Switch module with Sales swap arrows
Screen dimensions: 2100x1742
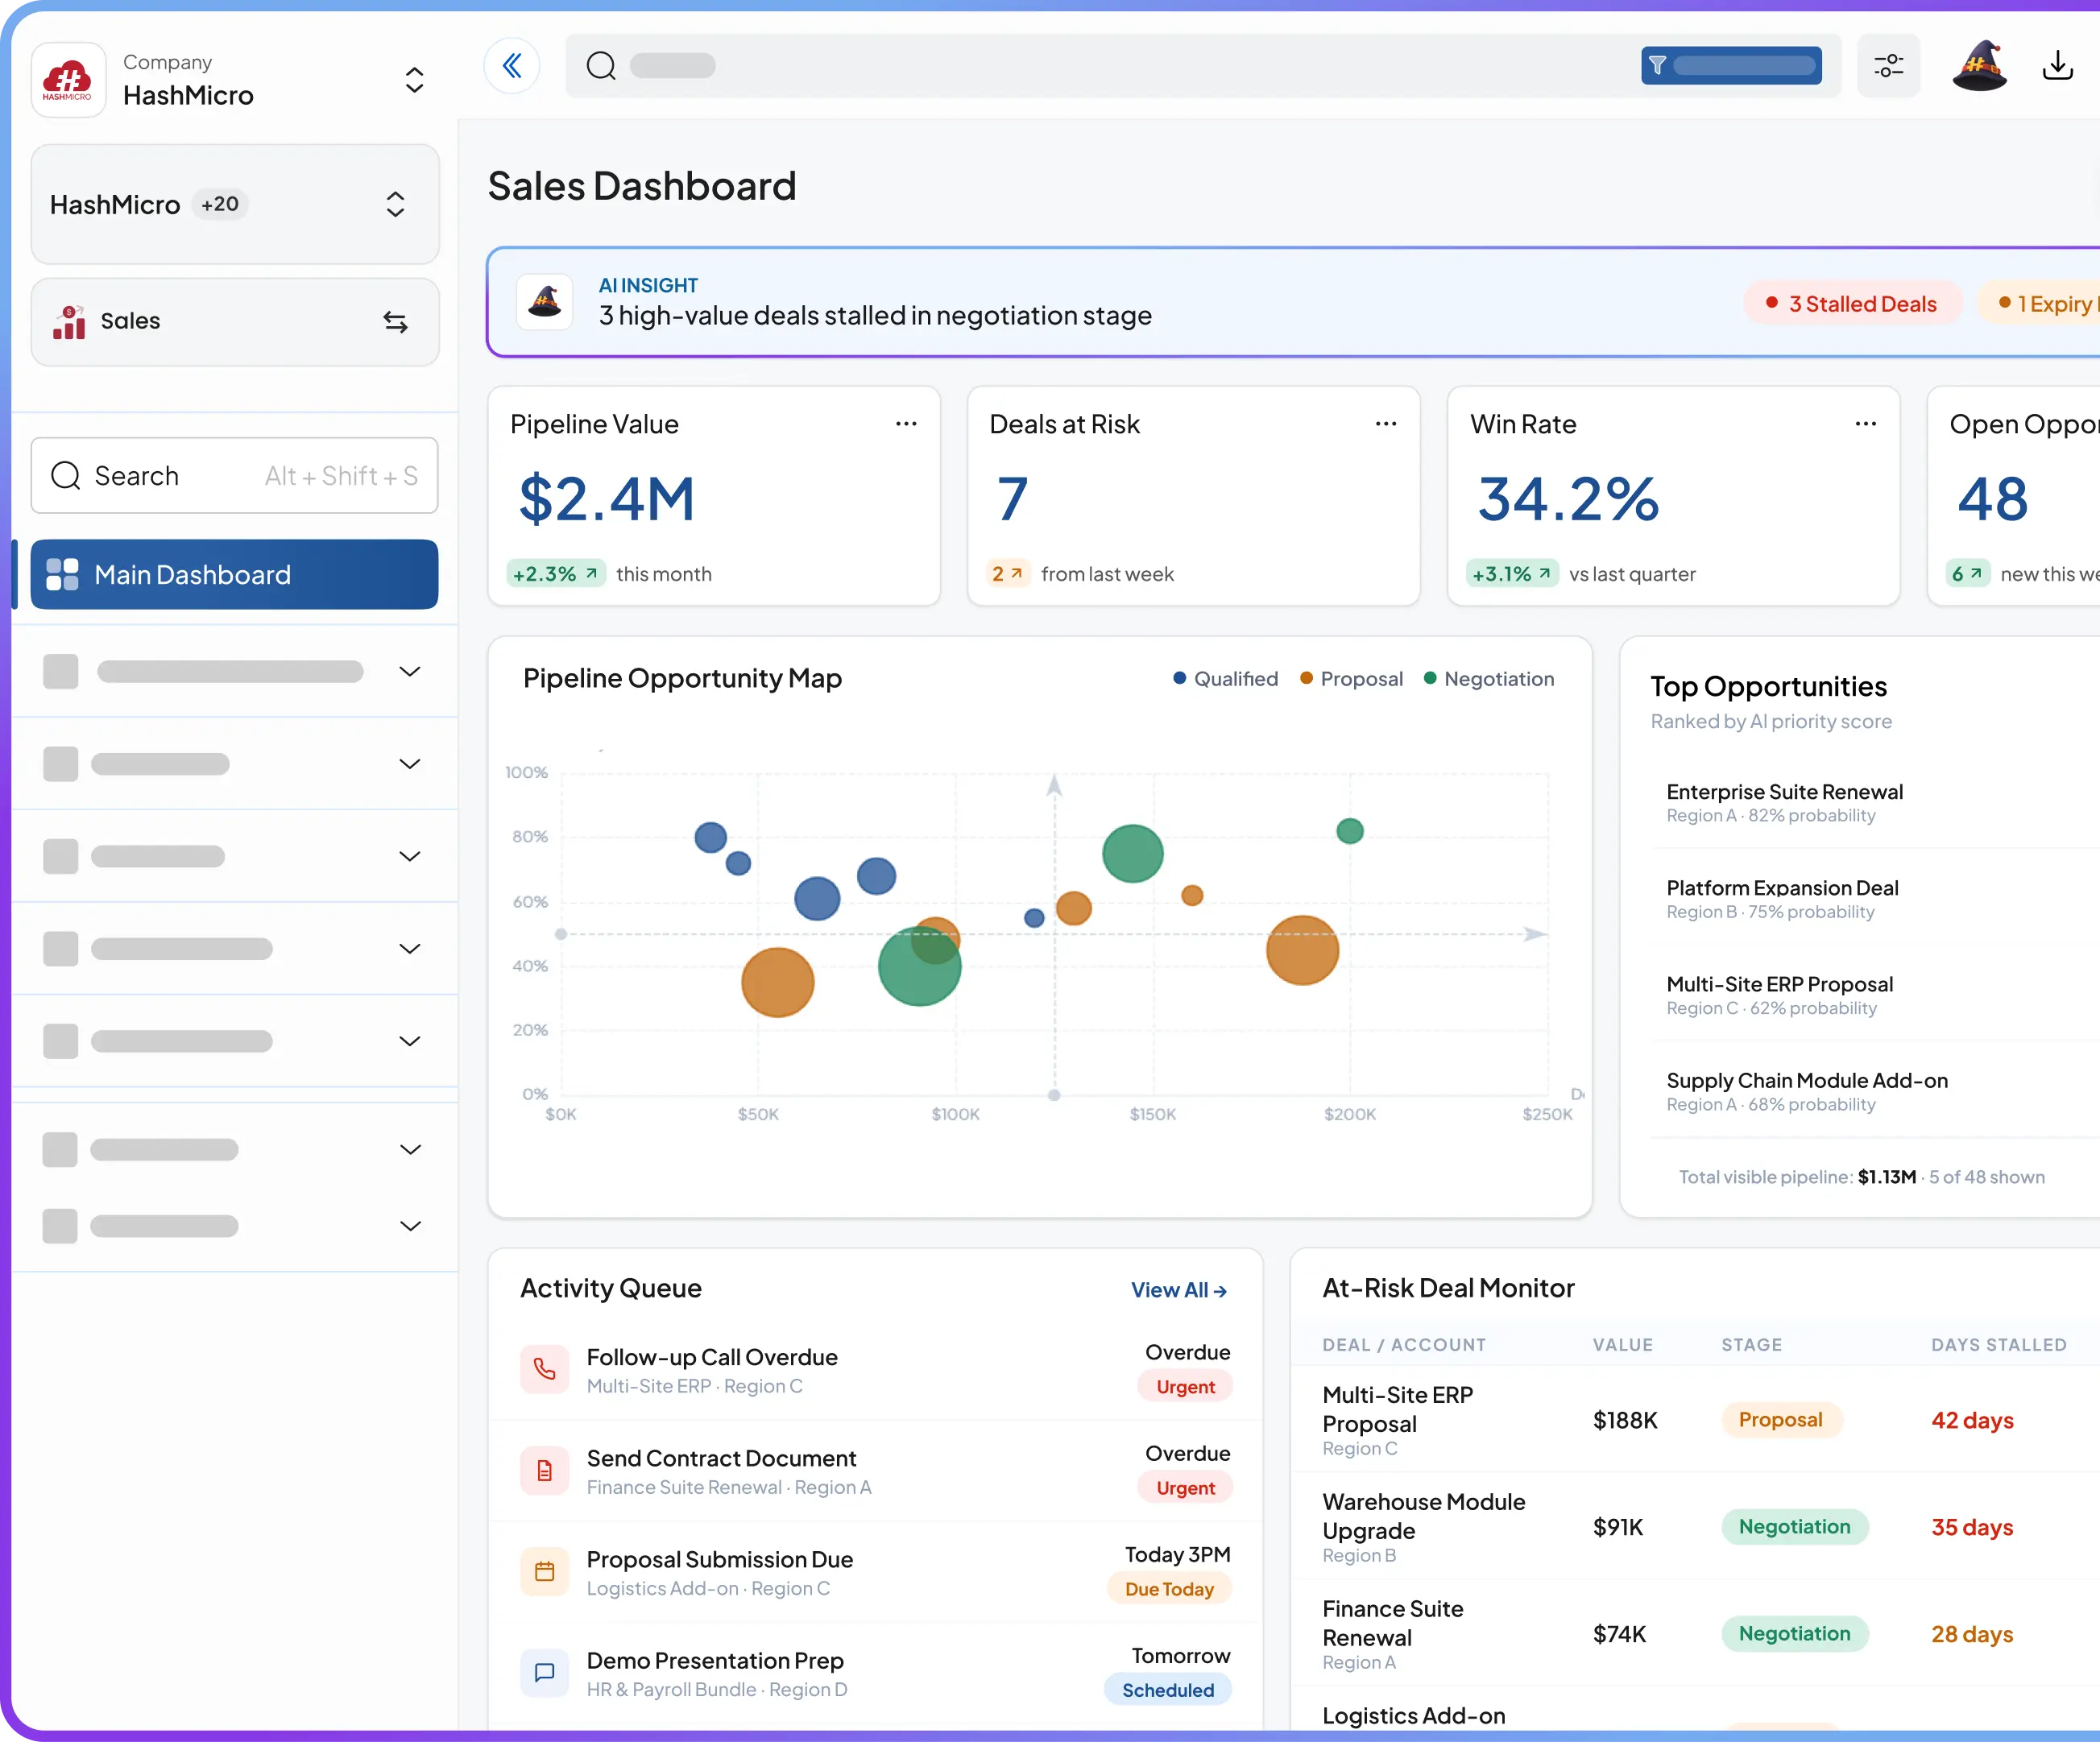coord(395,322)
